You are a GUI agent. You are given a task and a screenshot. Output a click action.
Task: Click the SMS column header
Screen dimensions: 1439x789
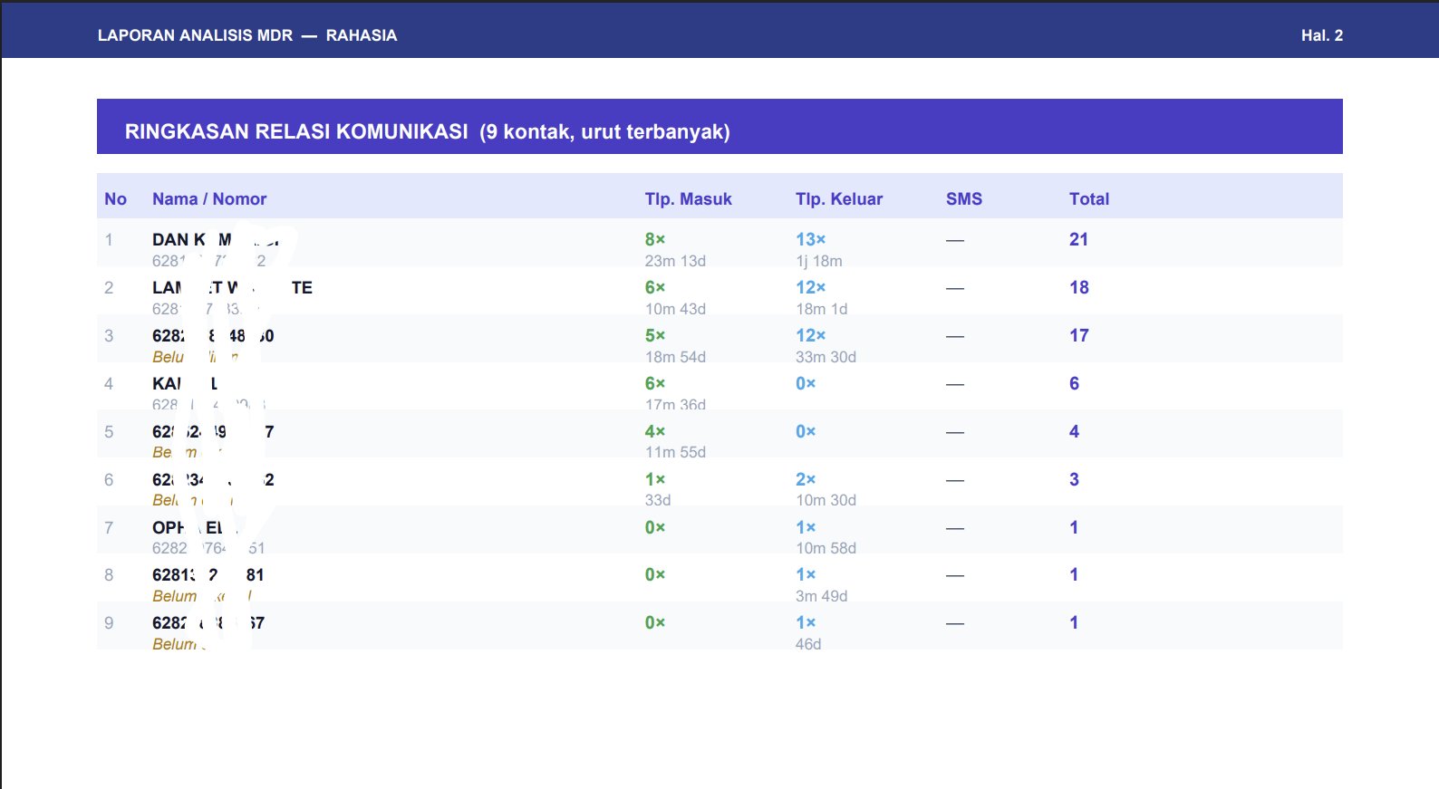(963, 199)
